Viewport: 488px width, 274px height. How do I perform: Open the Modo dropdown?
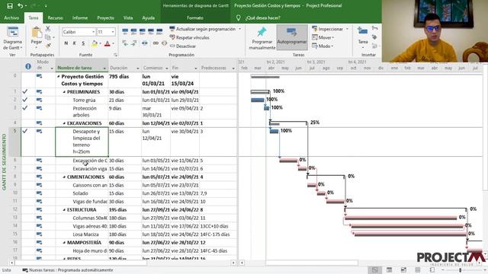click(323, 46)
